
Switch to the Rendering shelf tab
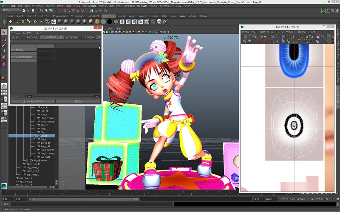(109, 16)
